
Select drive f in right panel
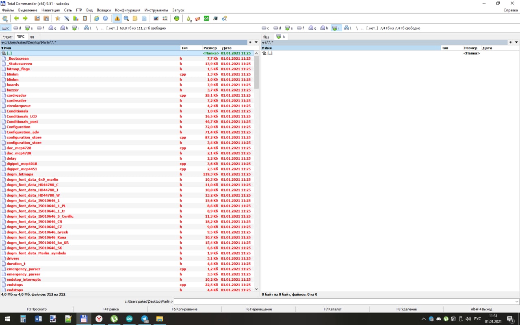click(301, 28)
